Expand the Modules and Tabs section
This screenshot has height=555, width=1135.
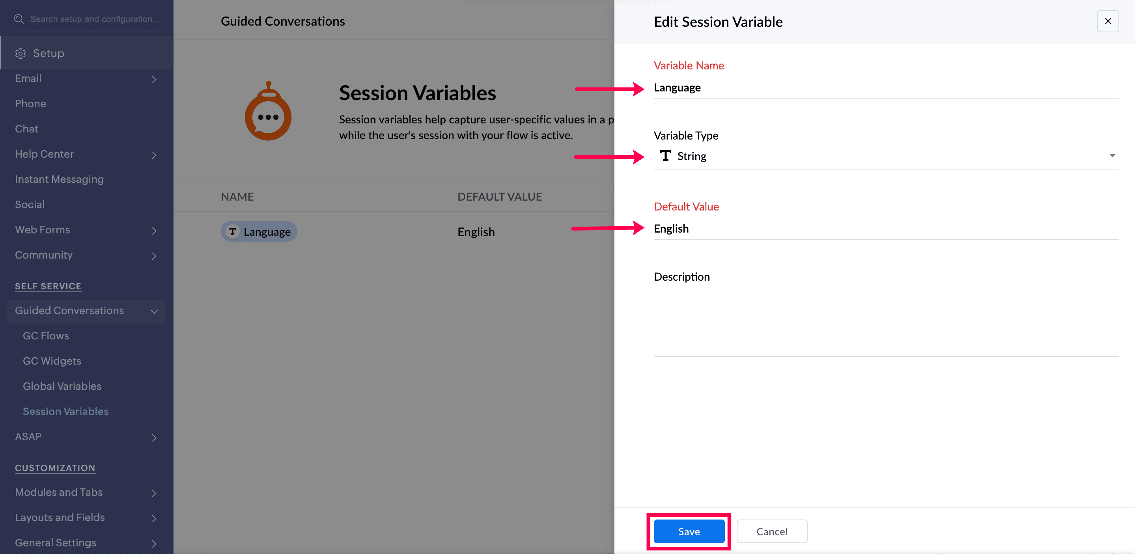[x=154, y=494]
